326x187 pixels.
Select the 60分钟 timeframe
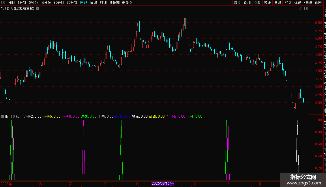(72, 3)
